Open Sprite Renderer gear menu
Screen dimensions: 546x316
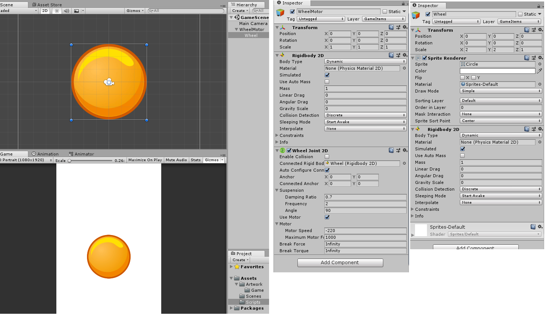pos(540,58)
